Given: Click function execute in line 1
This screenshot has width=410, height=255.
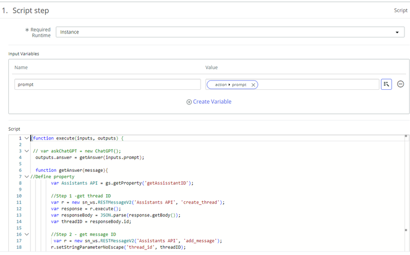Looking at the screenshot, I should click(x=53, y=138).
